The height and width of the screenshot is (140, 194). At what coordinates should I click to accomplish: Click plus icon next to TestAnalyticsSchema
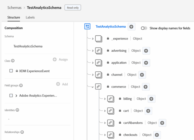point(131,27)
